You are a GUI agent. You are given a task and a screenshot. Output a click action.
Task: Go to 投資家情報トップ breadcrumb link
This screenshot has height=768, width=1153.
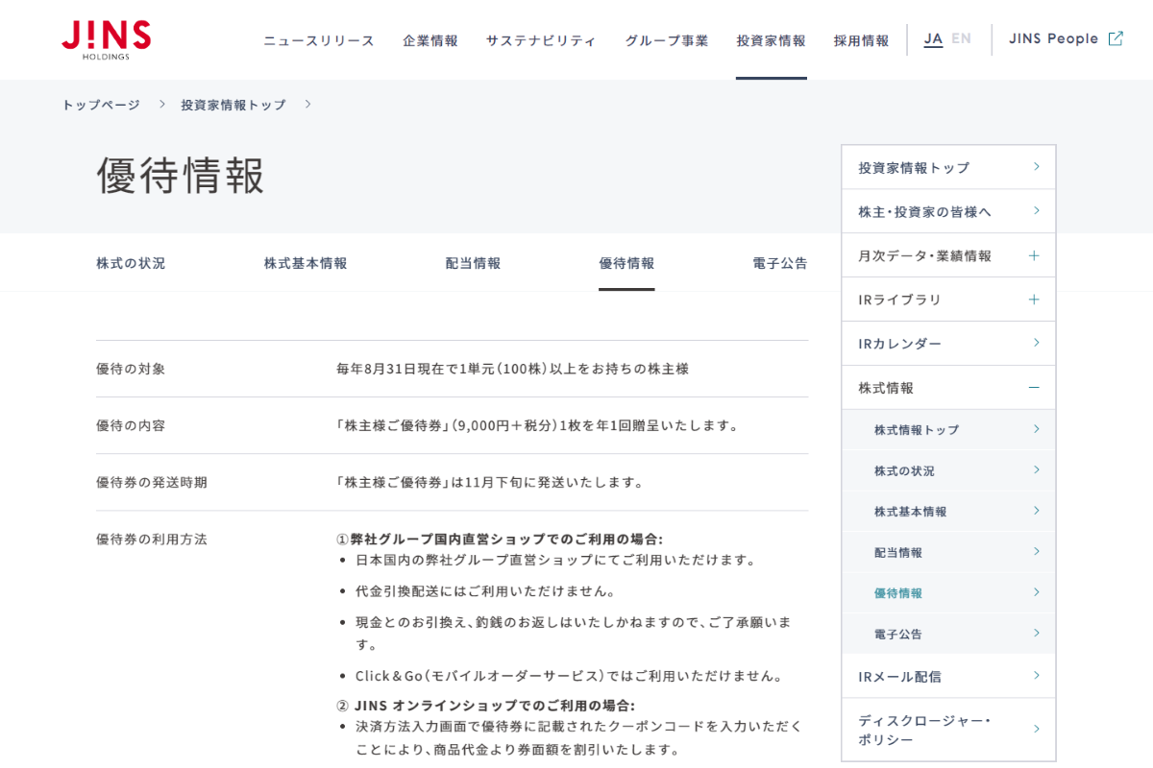pos(233,105)
